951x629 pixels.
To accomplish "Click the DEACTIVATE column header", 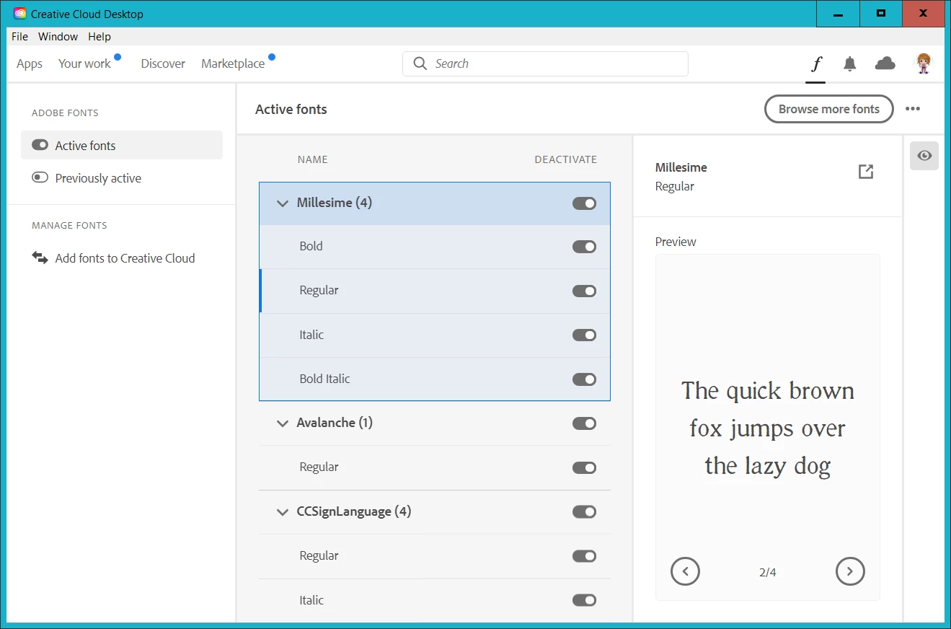I will pyautogui.click(x=566, y=159).
